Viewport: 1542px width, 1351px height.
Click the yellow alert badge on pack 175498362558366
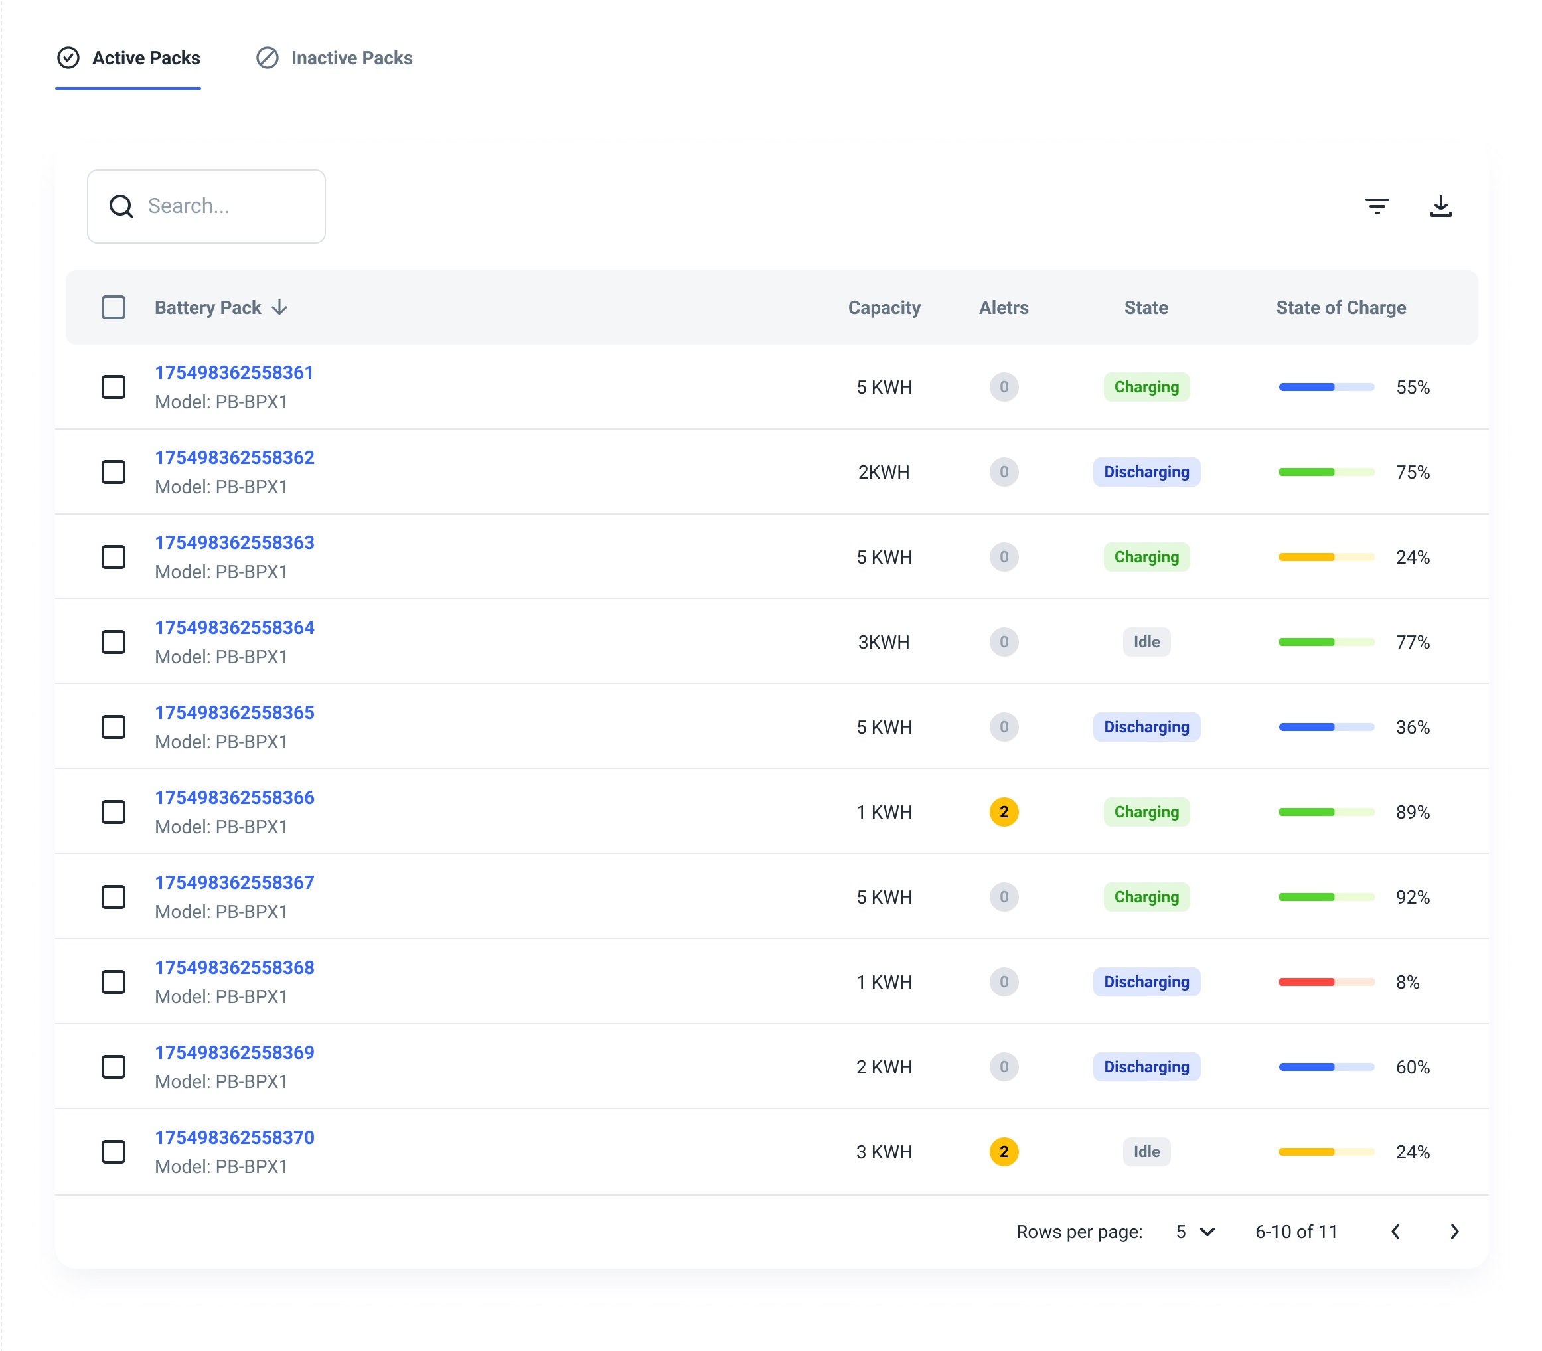coord(1004,811)
